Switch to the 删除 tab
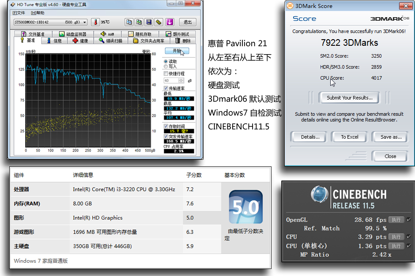Image resolution: width=415 pixels, height=276 pixels. tap(183, 40)
